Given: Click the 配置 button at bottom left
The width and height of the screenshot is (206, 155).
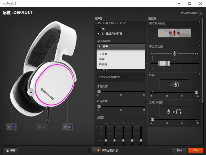Looking at the screenshot, I should (10, 151).
